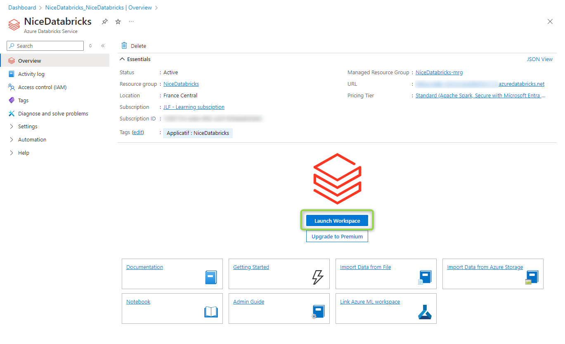The image size is (565, 344).
Task: Click the Access control people icon
Action: click(x=12, y=87)
